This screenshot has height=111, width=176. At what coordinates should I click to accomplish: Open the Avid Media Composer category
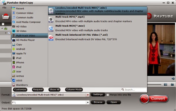point(30,22)
